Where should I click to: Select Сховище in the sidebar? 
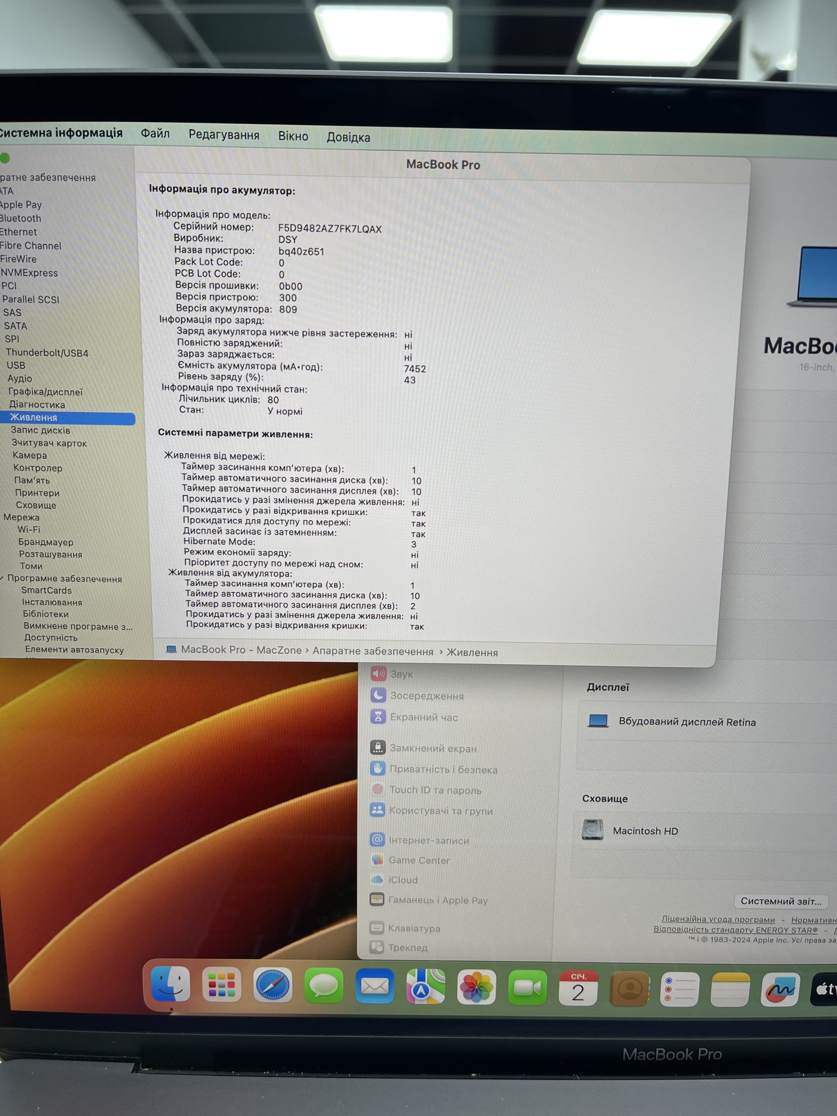36,505
